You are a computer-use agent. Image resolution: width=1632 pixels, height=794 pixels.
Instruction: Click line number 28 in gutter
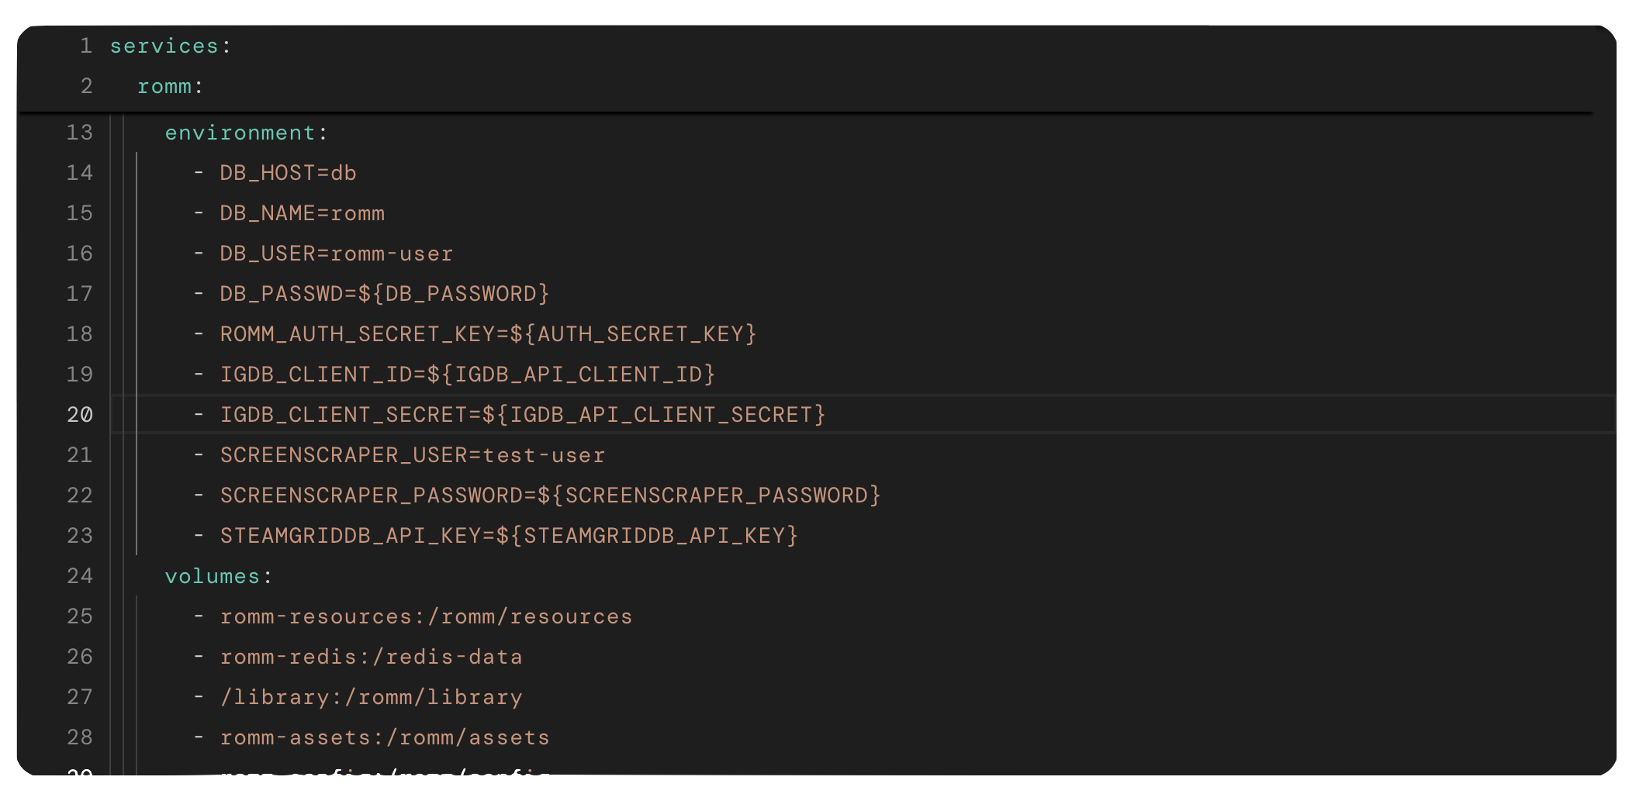coord(79,737)
